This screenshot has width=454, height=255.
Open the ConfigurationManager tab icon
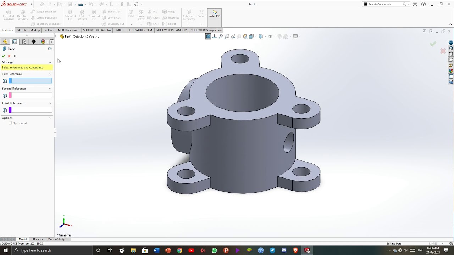coord(24,42)
